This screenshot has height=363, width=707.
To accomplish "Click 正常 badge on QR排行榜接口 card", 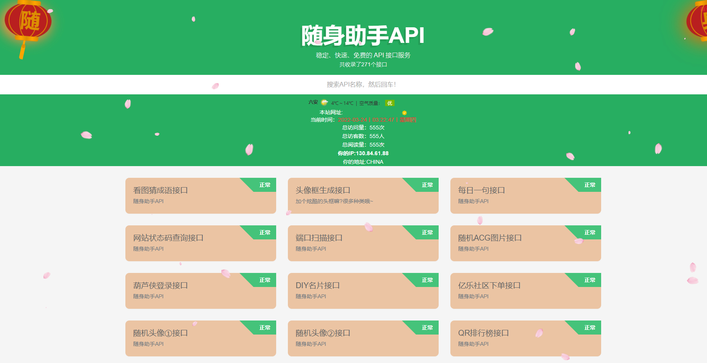I will click(590, 328).
